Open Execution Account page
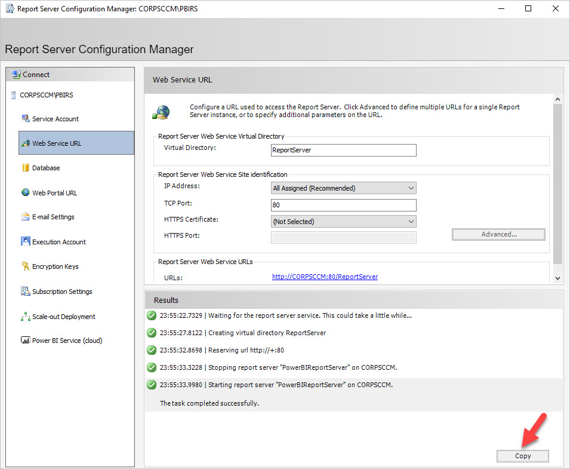The image size is (570, 469). [59, 242]
